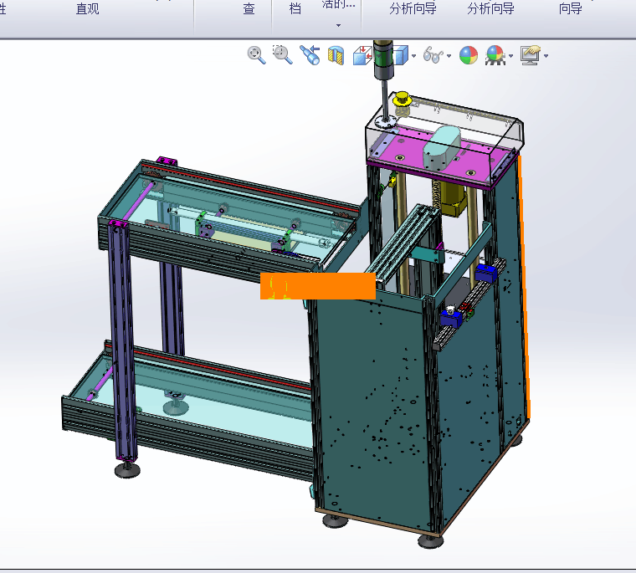Open the dropdown arrow under 活的...
This screenshot has height=573, width=636.
(339, 25)
